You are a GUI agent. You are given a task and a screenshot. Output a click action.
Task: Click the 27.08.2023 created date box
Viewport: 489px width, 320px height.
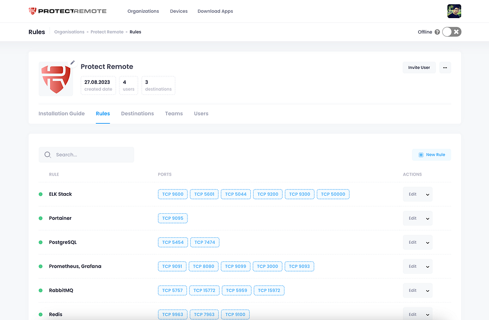pyautogui.click(x=98, y=85)
